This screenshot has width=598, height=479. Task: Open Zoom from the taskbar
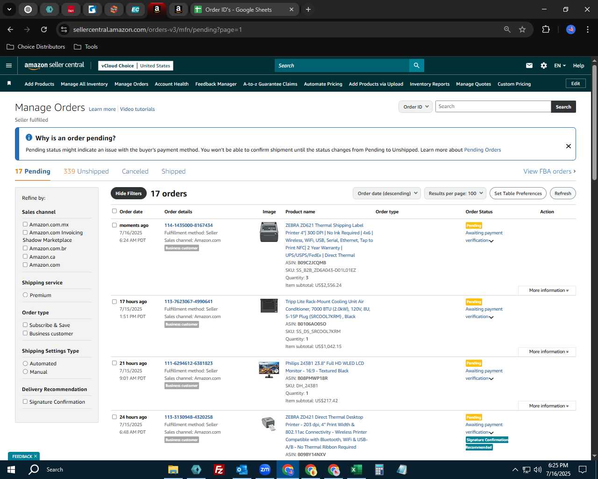(265, 470)
